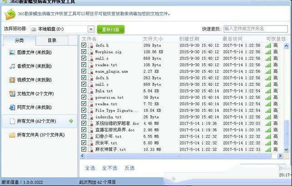Image resolution: width=292 pixels, height=186 pixels.
Task: Uncheck the 系统给错的穿越者.doc checkbox
Action: coord(83,123)
